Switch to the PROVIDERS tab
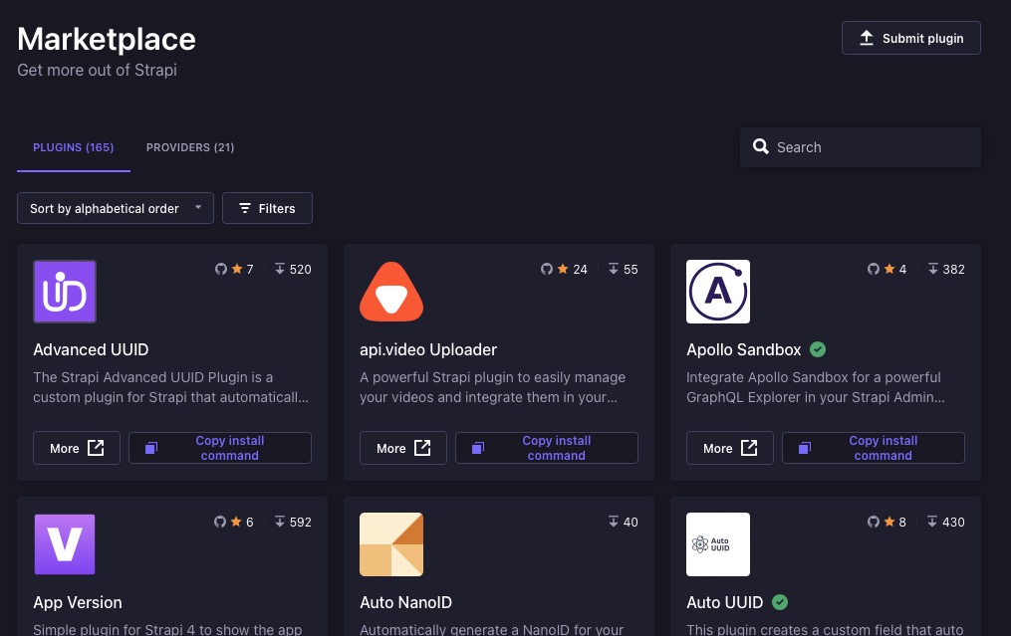 [x=190, y=147]
